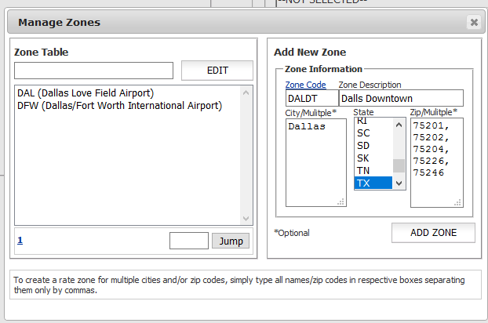Click zone list scroll up arrow
Screen dimensions: 488x323
246,93
